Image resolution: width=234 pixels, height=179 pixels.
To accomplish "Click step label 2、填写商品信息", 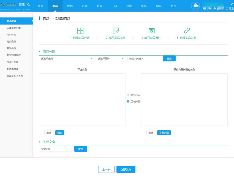I will point(116,38).
